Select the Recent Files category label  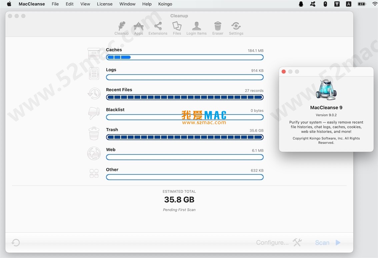pos(119,90)
